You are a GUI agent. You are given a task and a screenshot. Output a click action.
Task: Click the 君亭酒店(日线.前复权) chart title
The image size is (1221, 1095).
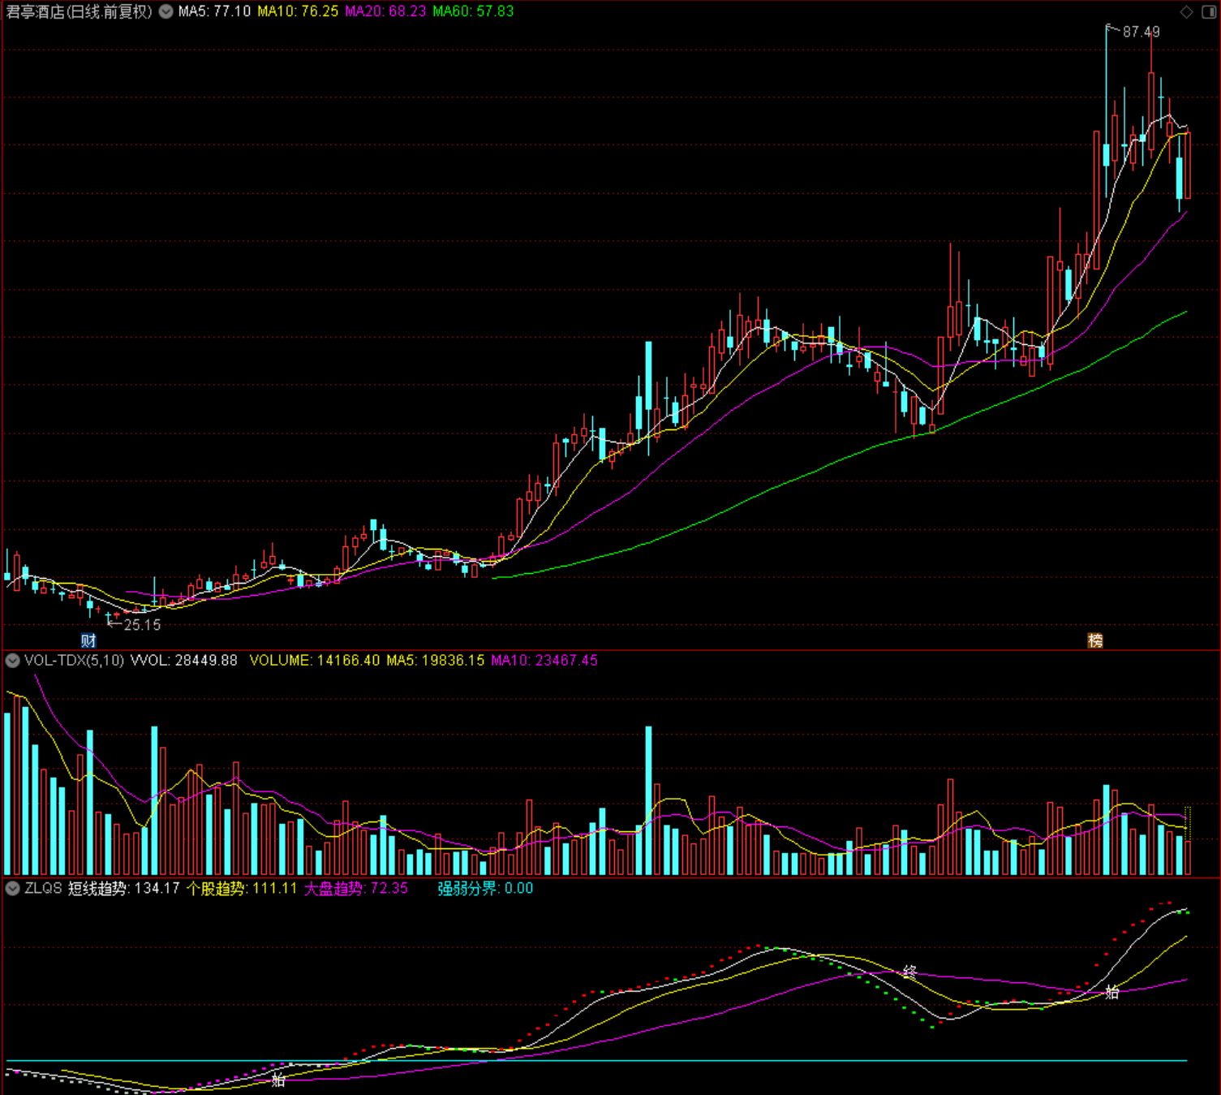[79, 11]
